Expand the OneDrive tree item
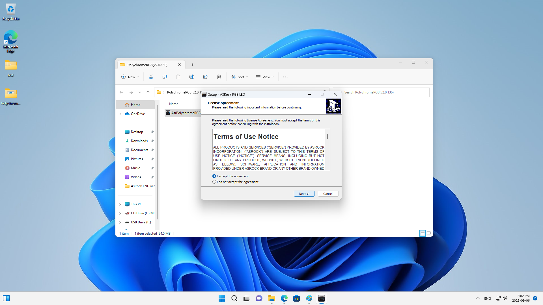The image size is (543, 305). [120, 114]
